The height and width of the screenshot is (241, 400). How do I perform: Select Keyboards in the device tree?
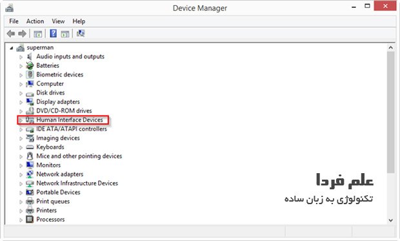pos(50,147)
